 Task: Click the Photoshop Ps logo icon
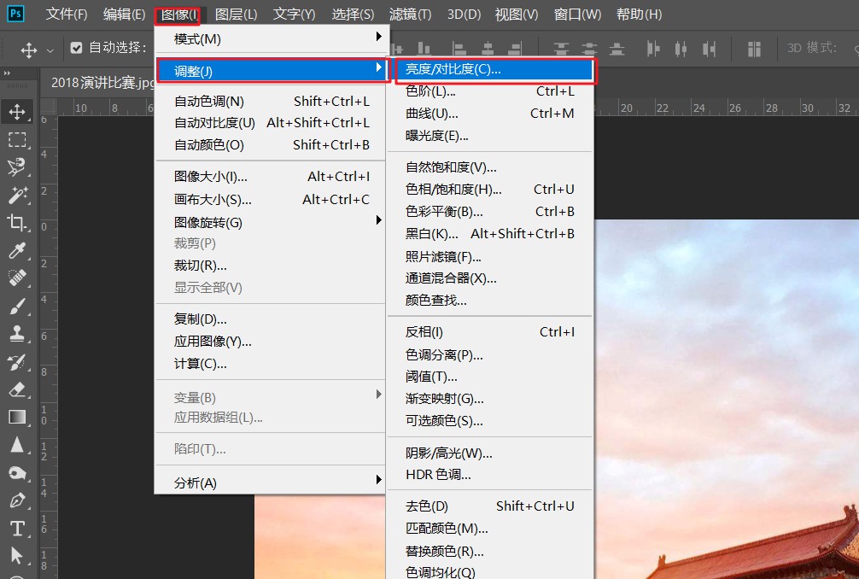15,13
